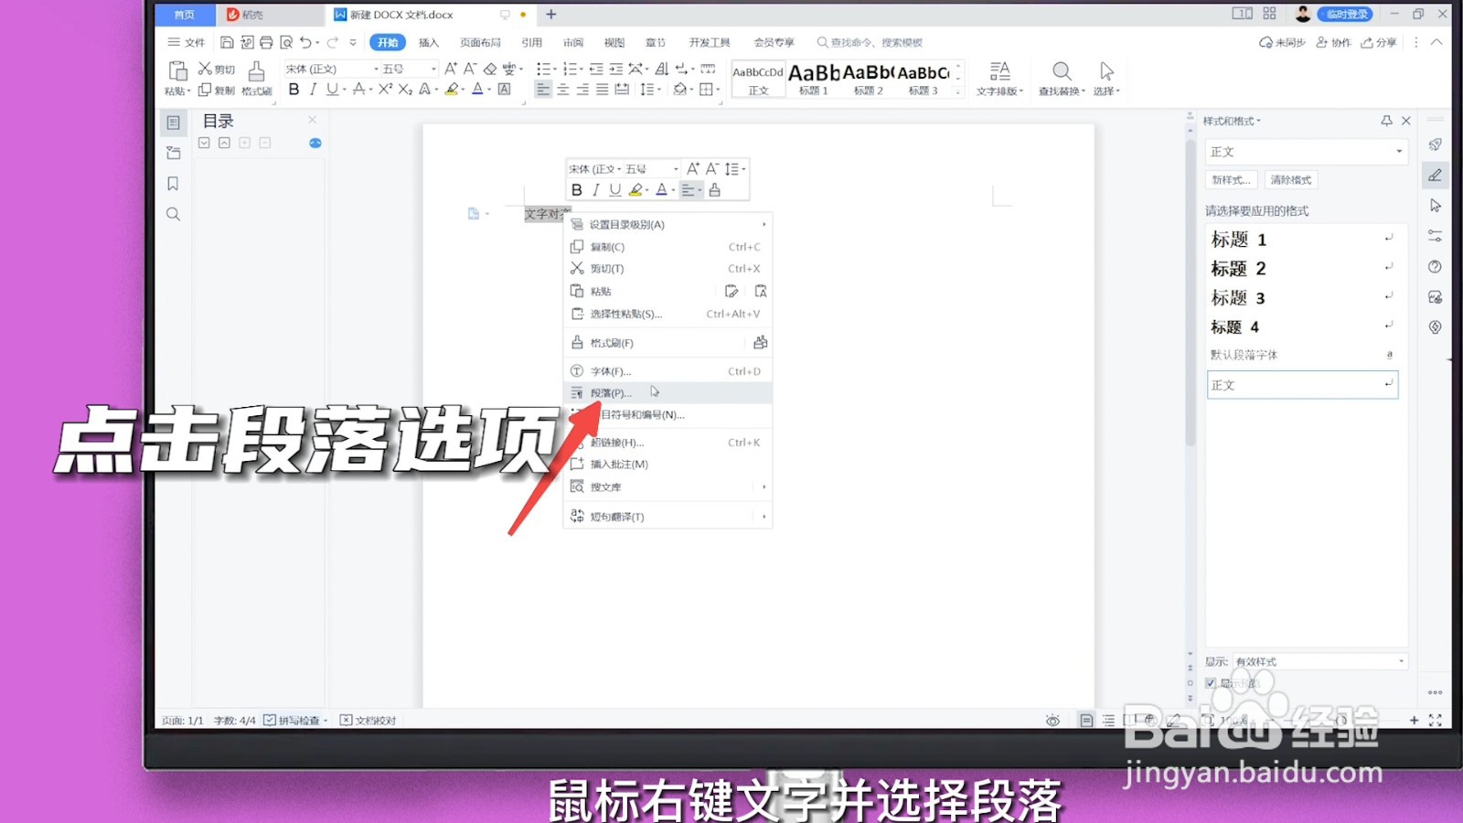
Task: Apply superscript formatting X²
Action: point(385,90)
